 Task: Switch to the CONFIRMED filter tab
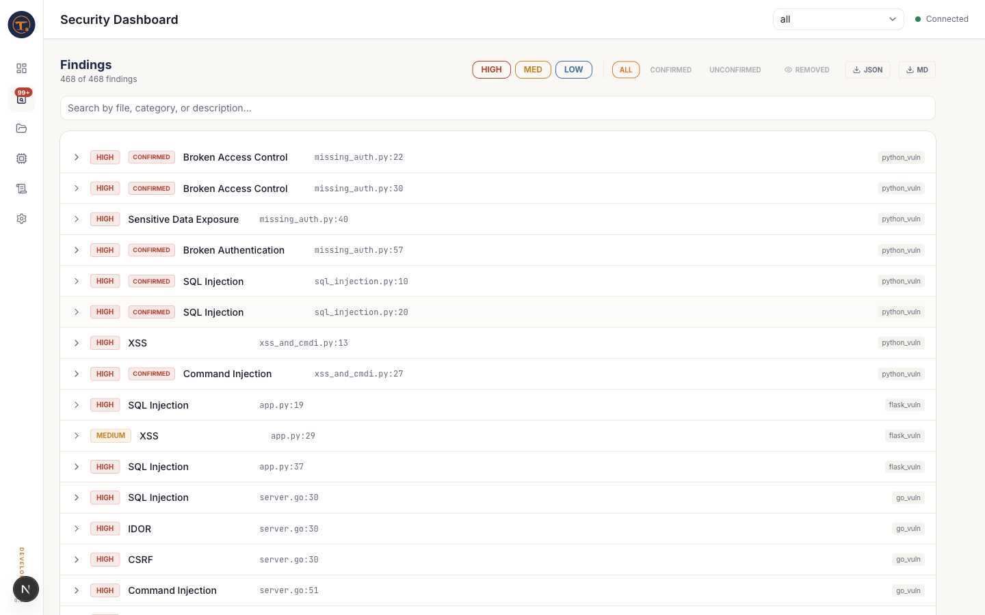(670, 70)
